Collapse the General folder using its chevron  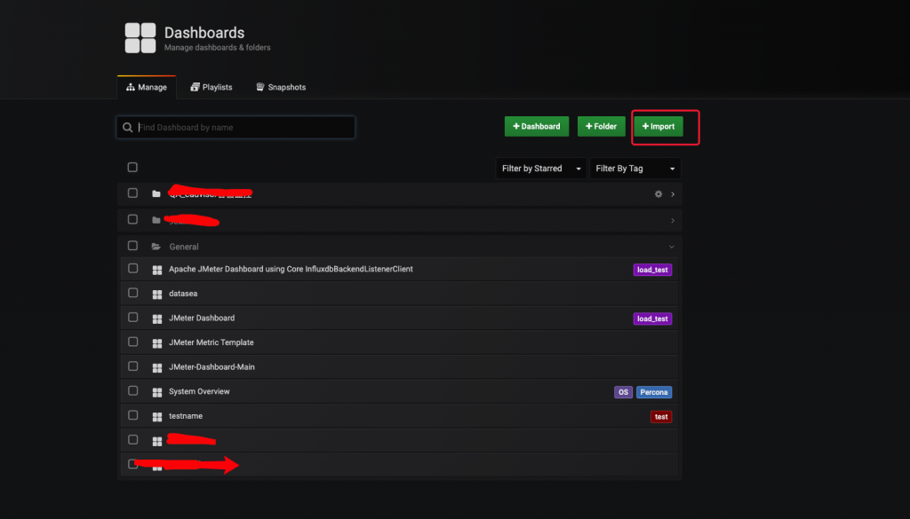672,247
